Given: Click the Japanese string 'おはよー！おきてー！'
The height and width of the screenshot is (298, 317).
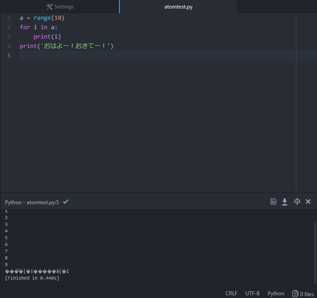Looking at the screenshot, I should tap(75, 46).
